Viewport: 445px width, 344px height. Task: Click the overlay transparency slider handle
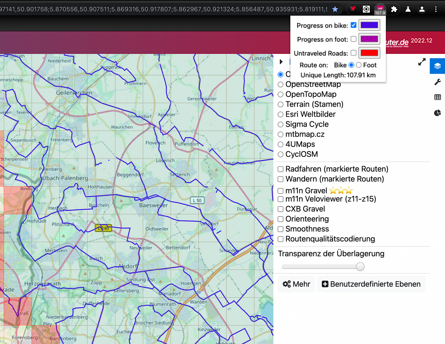click(360, 267)
